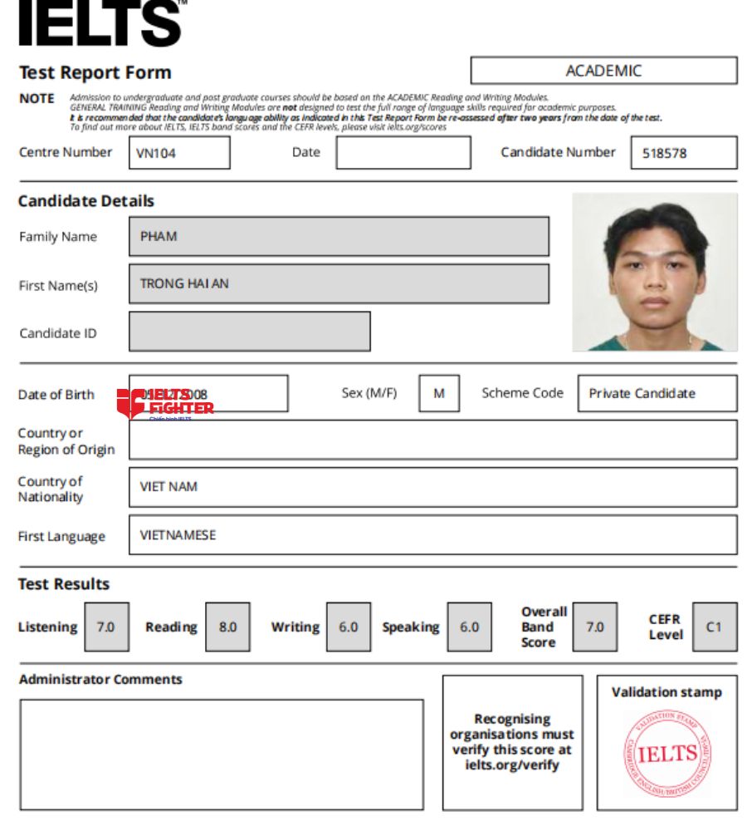
Task: Click the IELTS logo at the top
Action: [103, 22]
